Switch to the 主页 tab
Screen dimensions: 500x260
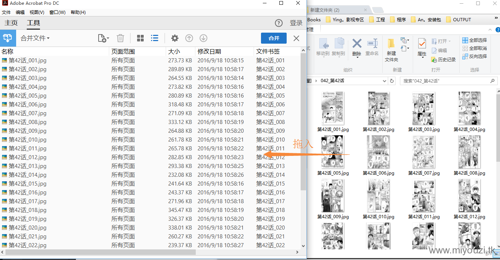tap(11, 23)
